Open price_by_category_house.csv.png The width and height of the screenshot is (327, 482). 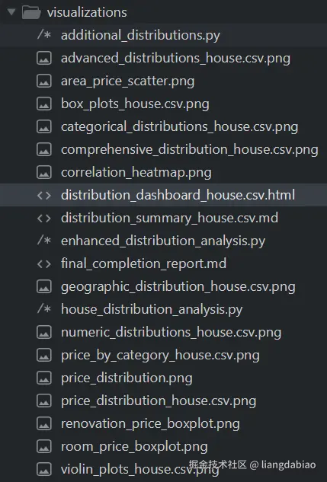coord(160,356)
